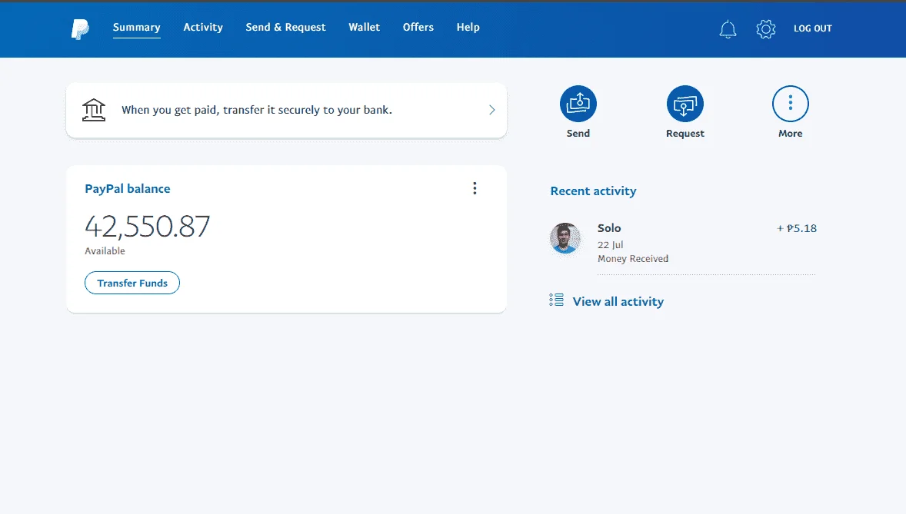906x514 pixels.
Task: Click the list icon beside View all activity
Action: tap(556, 300)
